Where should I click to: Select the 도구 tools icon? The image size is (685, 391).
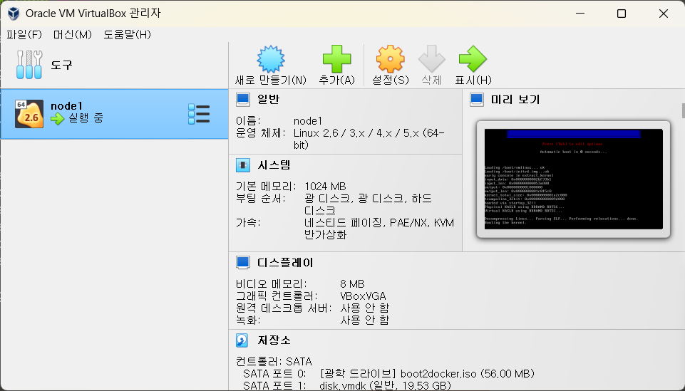tap(29, 65)
